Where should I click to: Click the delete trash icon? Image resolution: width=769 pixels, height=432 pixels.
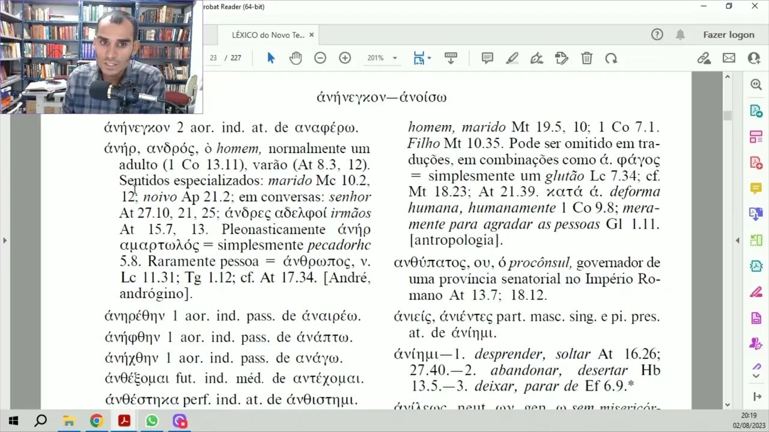[586, 58]
